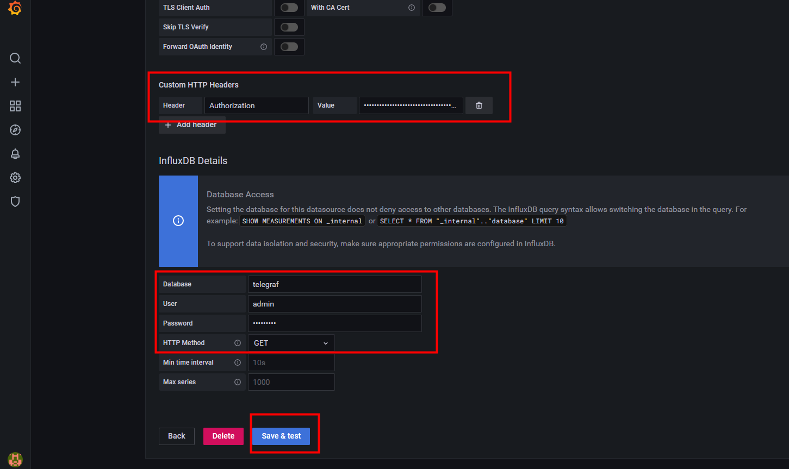Click the Database Access title text
This screenshot has width=789, height=469.
tap(240, 195)
